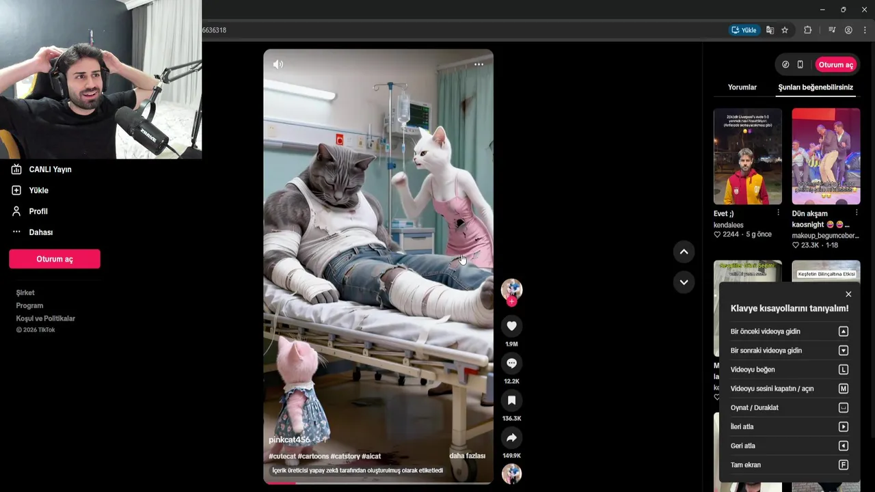Expand caption with daha fazlası

pos(467,456)
